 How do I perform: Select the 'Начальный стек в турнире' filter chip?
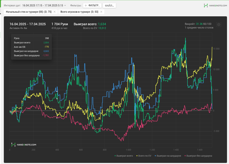(29, 12)
